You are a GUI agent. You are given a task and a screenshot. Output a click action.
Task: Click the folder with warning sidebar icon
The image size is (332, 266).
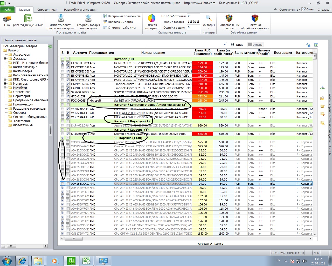[322, 123]
